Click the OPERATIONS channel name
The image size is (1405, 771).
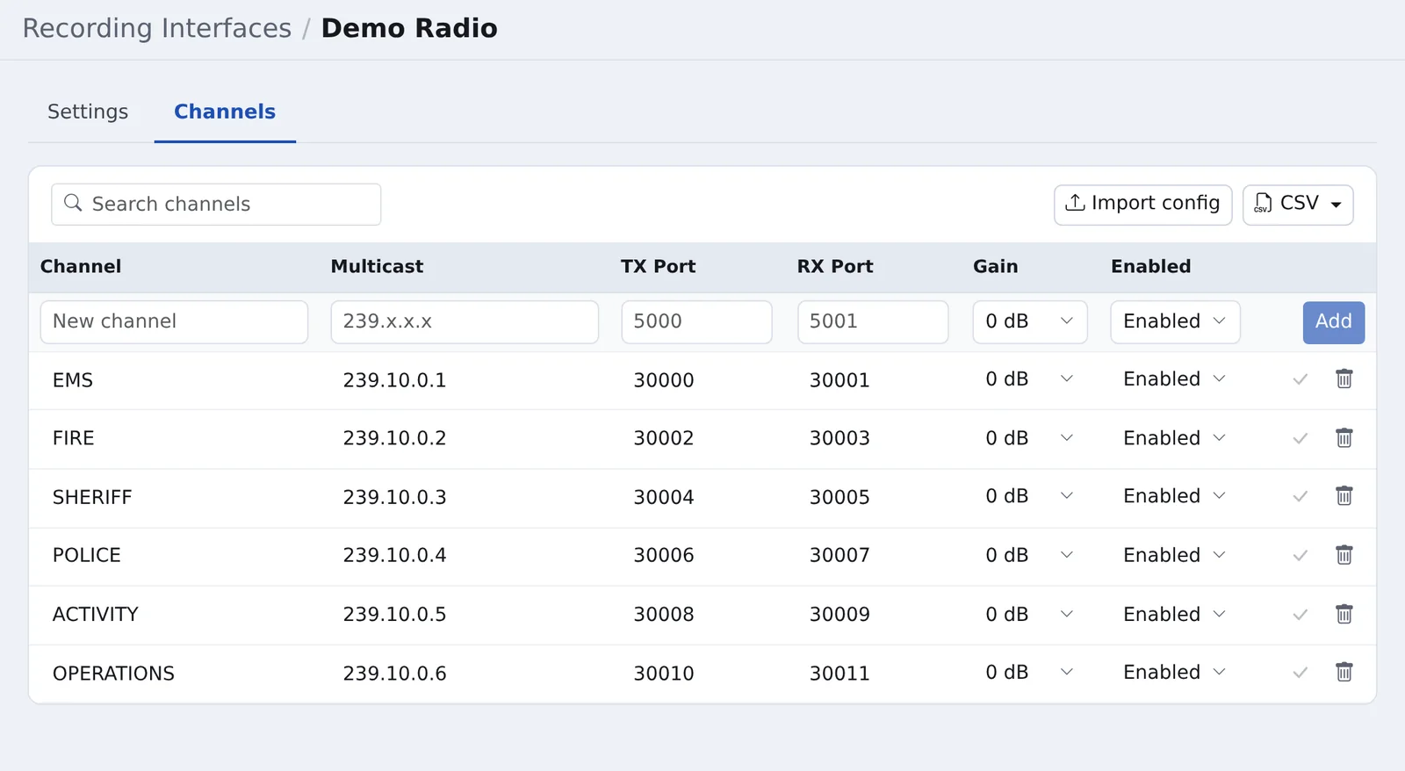[113, 674]
